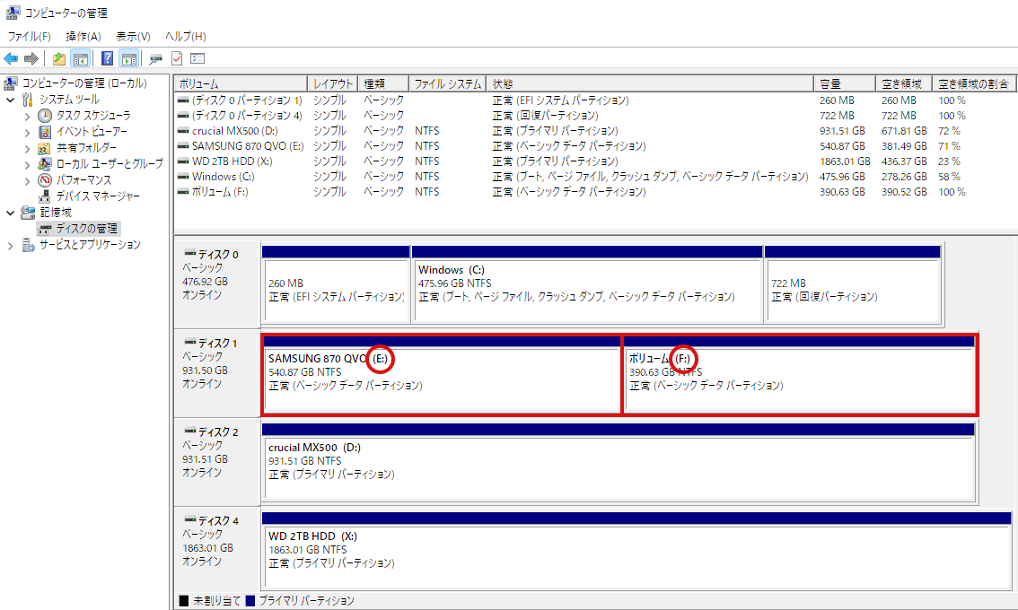1018x610 pixels.
Task: Select Windows (C:) partition block on Disk 0
Action: pos(587,283)
